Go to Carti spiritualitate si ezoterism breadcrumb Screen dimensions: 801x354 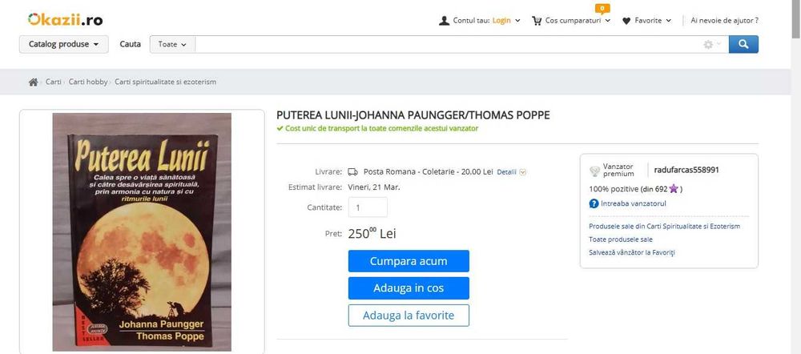click(166, 82)
